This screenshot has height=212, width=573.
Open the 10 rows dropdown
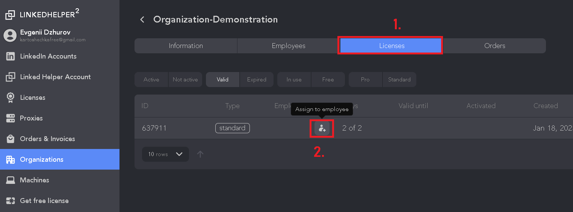coord(165,154)
